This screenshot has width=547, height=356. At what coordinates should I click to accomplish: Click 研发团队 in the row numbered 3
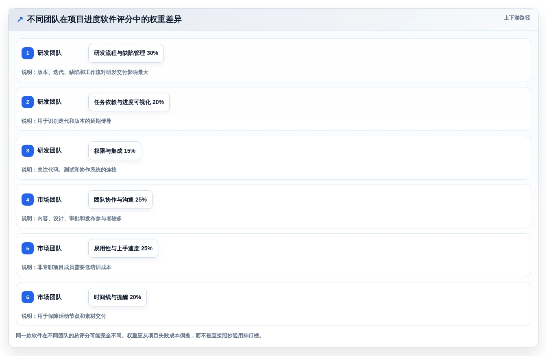tap(50, 151)
